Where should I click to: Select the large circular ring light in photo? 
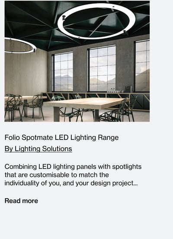click(x=96, y=21)
